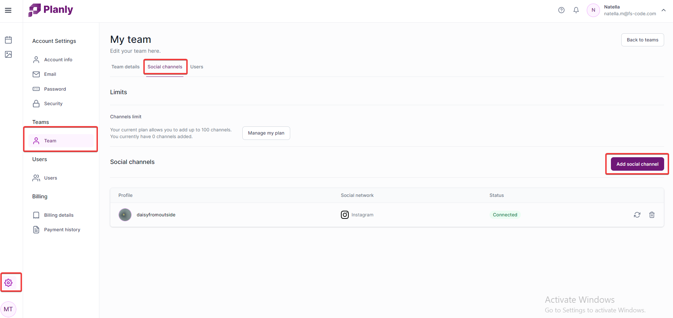Click Manage my plan button
The image size is (673, 318).
(x=266, y=133)
